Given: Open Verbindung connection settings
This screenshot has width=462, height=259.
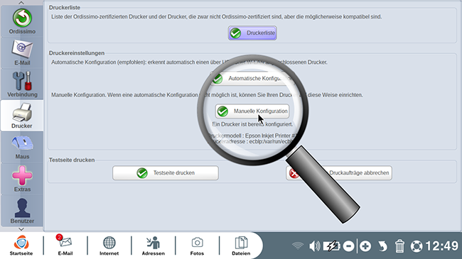Looking at the screenshot, I should click(22, 84).
